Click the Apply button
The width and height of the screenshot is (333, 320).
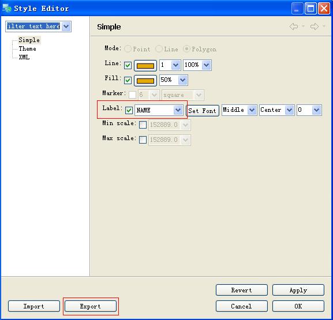coord(298,290)
